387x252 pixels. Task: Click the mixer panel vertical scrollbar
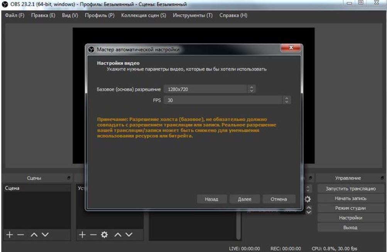pos(238,226)
